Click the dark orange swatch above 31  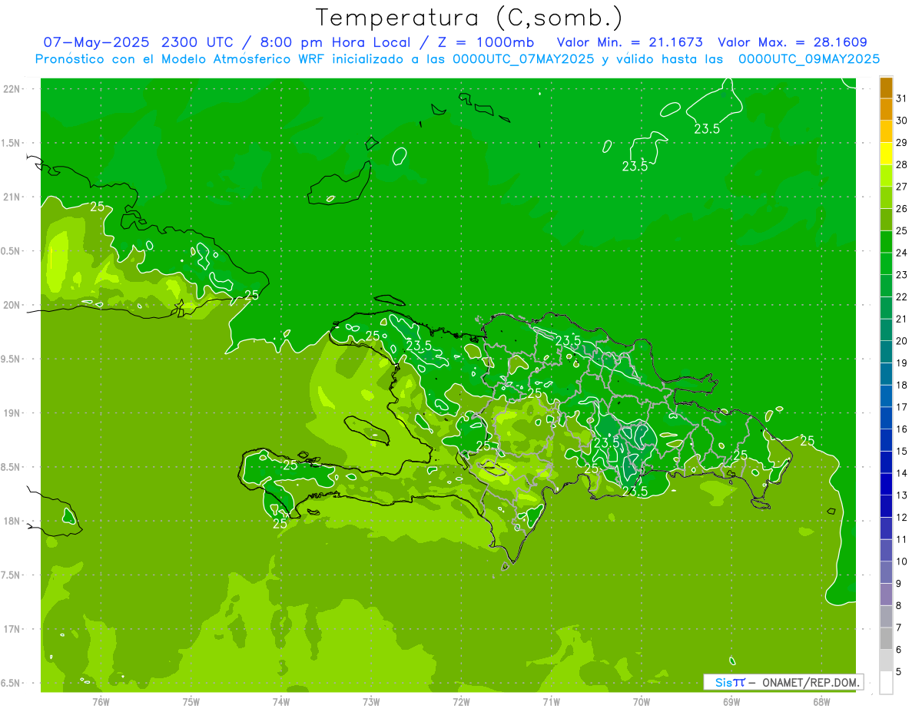tap(886, 88)
